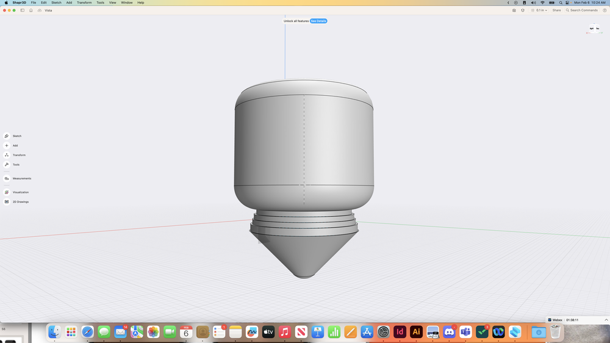Image resolution: width=610 pixels, height=343 pixels.
Task: Open Finder from the Dock
Action: coord(54,332)
